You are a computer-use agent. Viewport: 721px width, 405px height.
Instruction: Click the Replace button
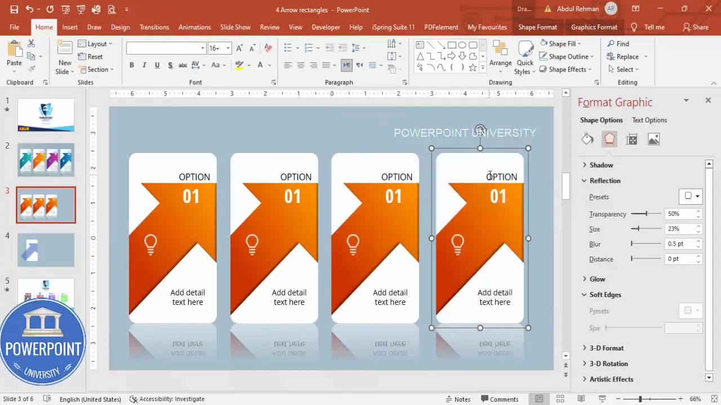(622, 56)
